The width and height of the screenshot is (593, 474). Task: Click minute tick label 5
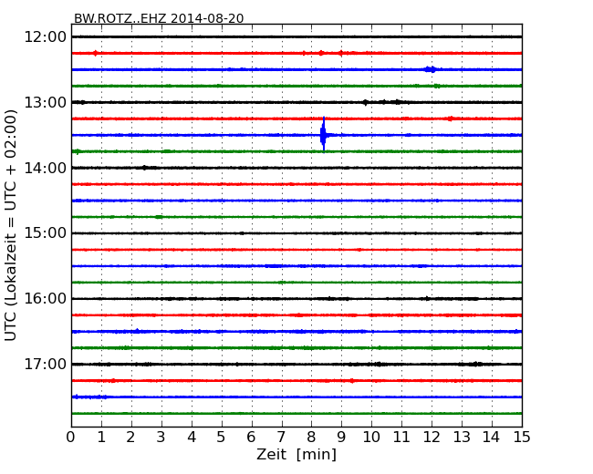click(x=222, y=438)
